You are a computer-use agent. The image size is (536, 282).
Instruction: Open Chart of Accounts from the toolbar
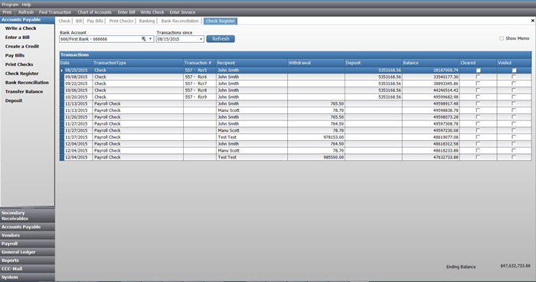pos(94,12)
